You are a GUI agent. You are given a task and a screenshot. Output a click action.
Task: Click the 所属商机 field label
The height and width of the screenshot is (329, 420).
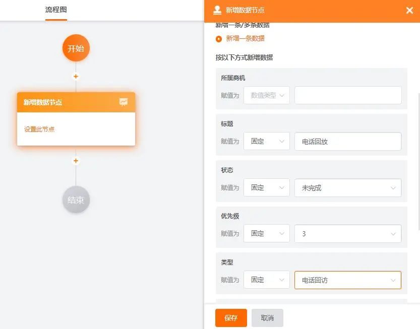tap(233, 78)
